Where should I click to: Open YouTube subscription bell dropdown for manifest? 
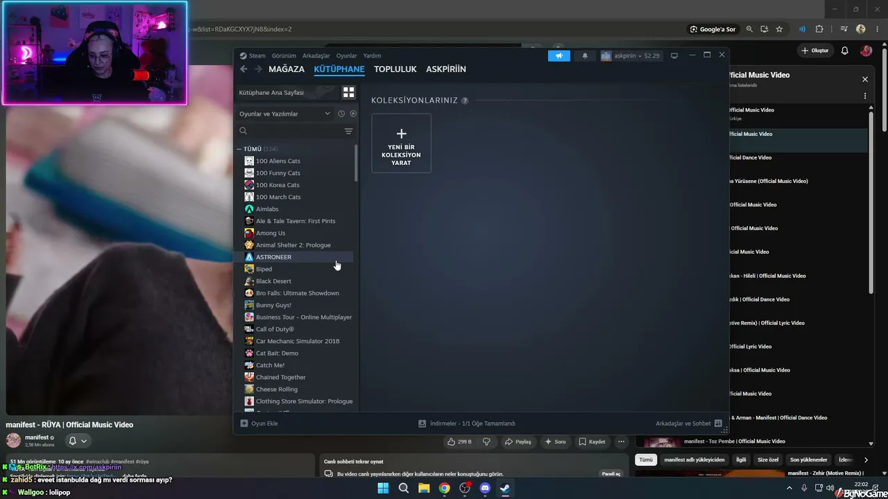click(78, 441)
